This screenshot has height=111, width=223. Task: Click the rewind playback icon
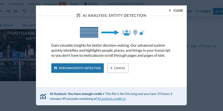[8, 11]
